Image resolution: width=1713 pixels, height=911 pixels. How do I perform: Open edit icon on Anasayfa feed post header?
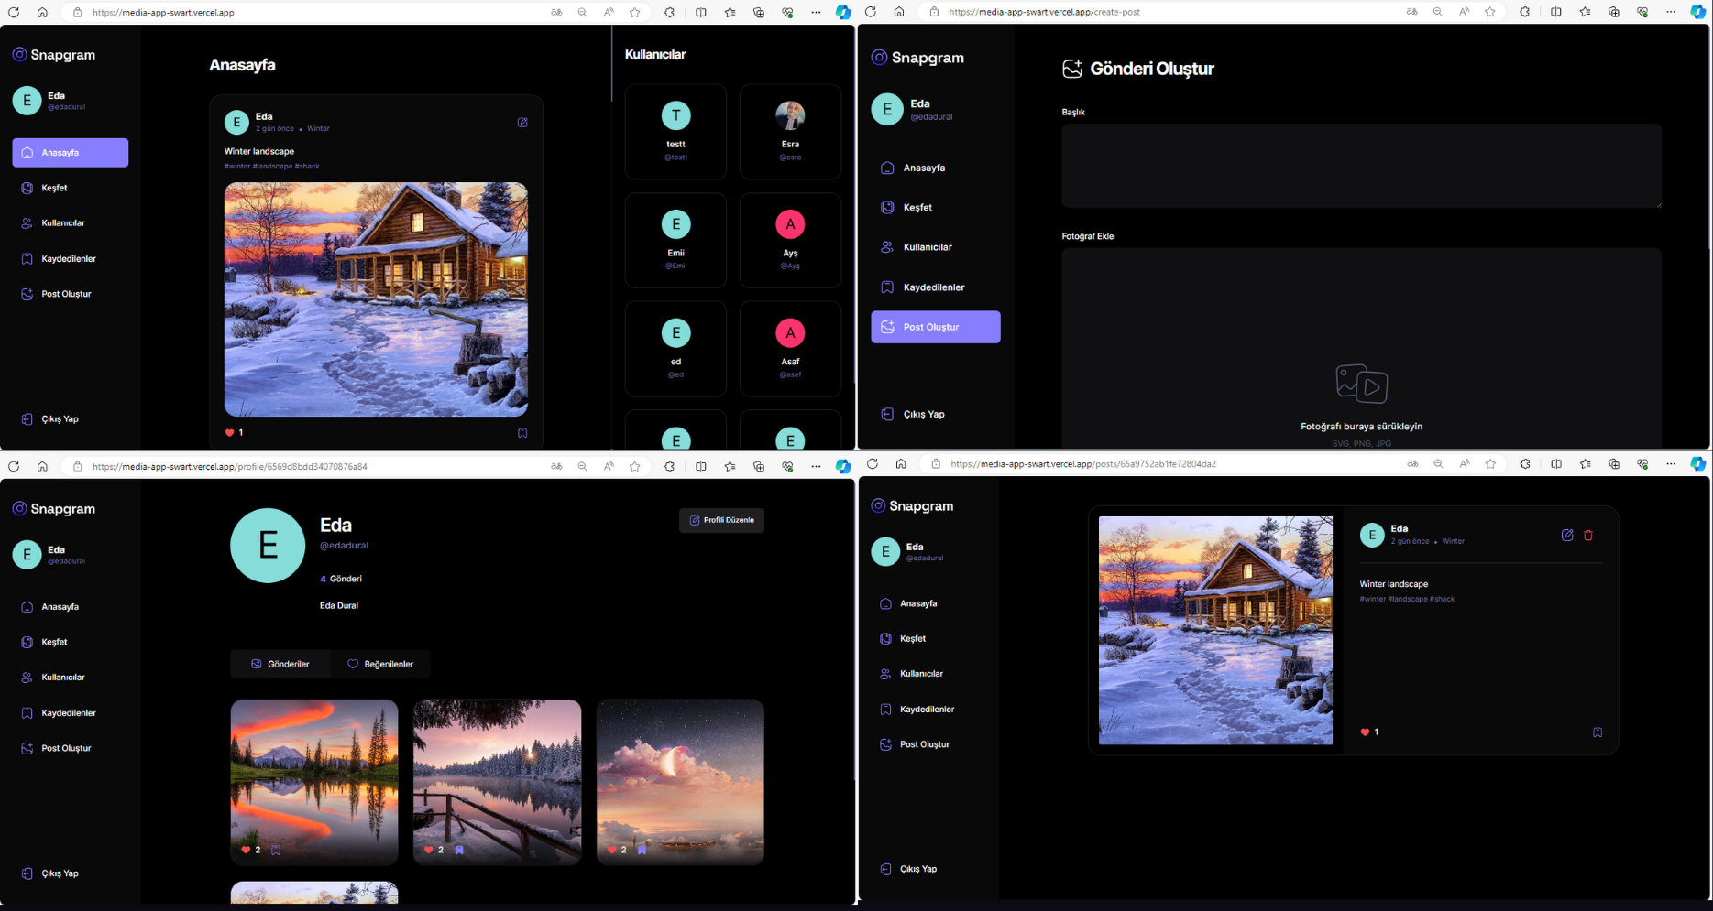[522, 123]
